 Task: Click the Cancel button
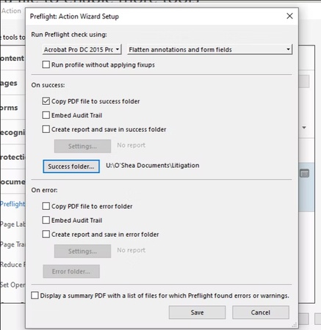[x=261, y=312]
